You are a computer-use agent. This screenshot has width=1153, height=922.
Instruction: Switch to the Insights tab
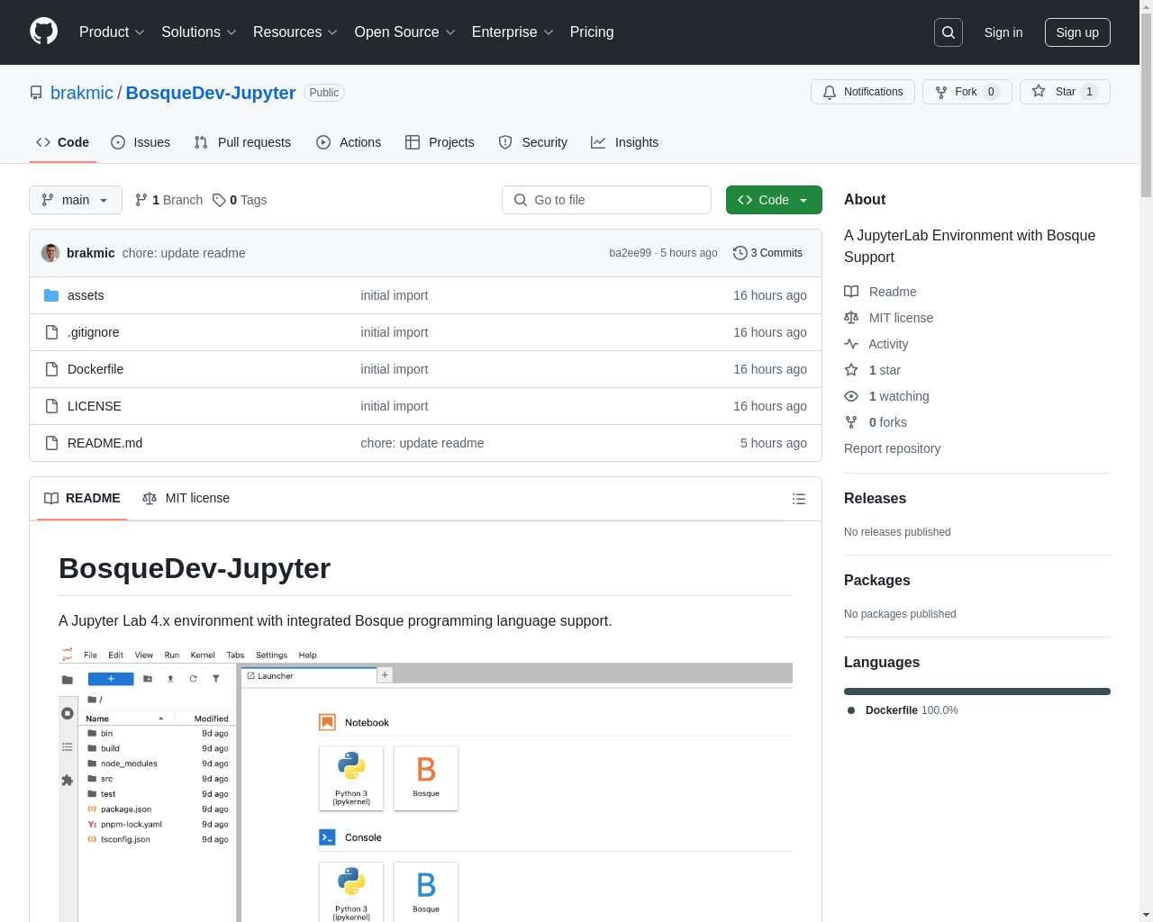point(624,142)
